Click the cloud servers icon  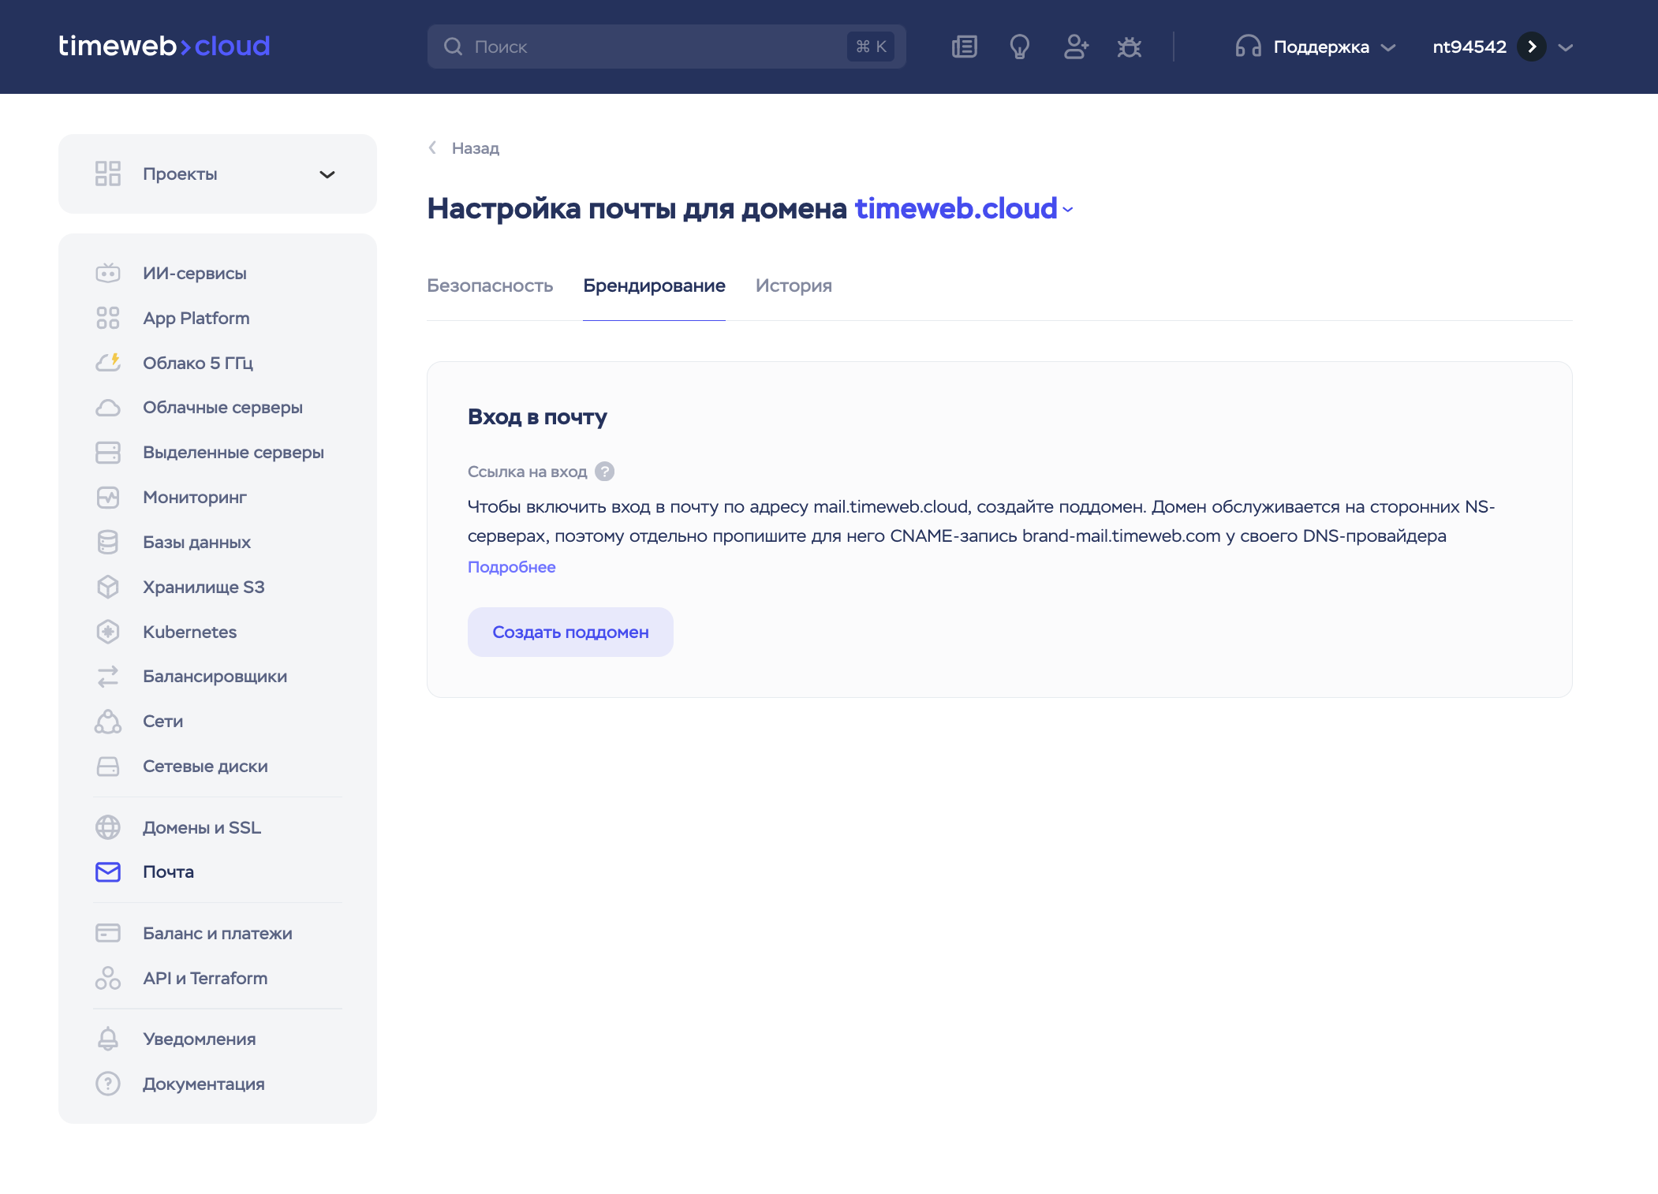[x=108, y=408]
